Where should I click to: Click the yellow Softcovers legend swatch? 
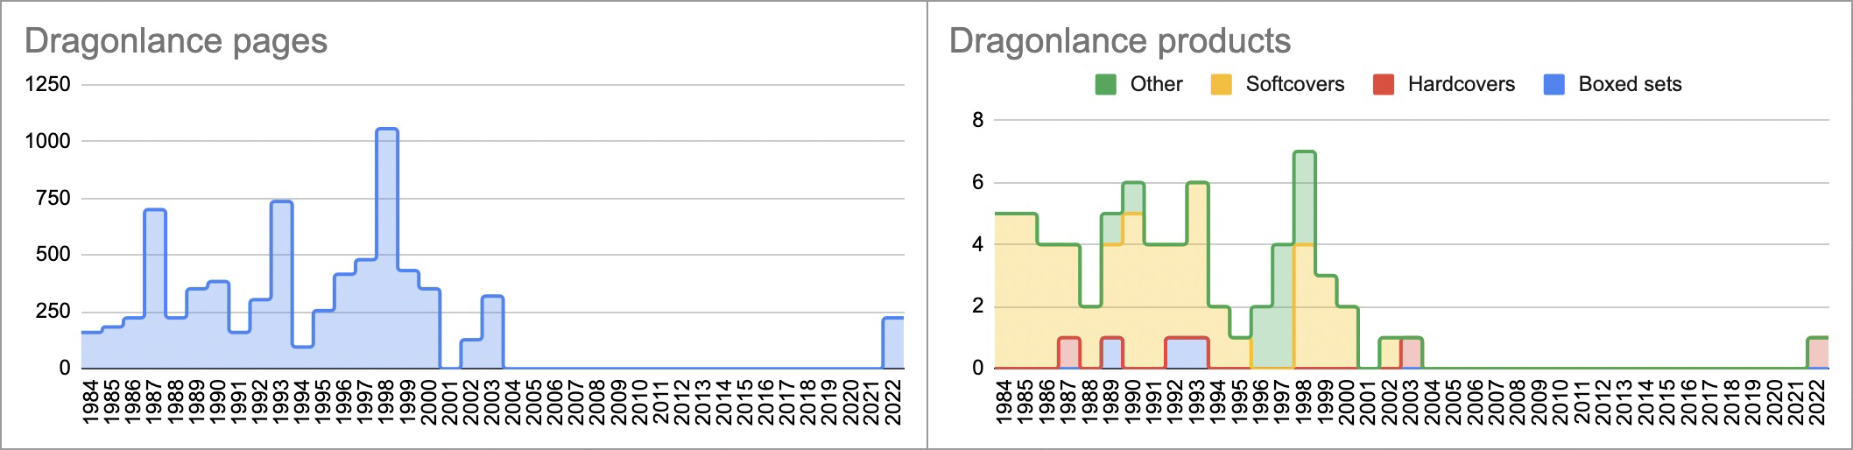(1221, 84)
